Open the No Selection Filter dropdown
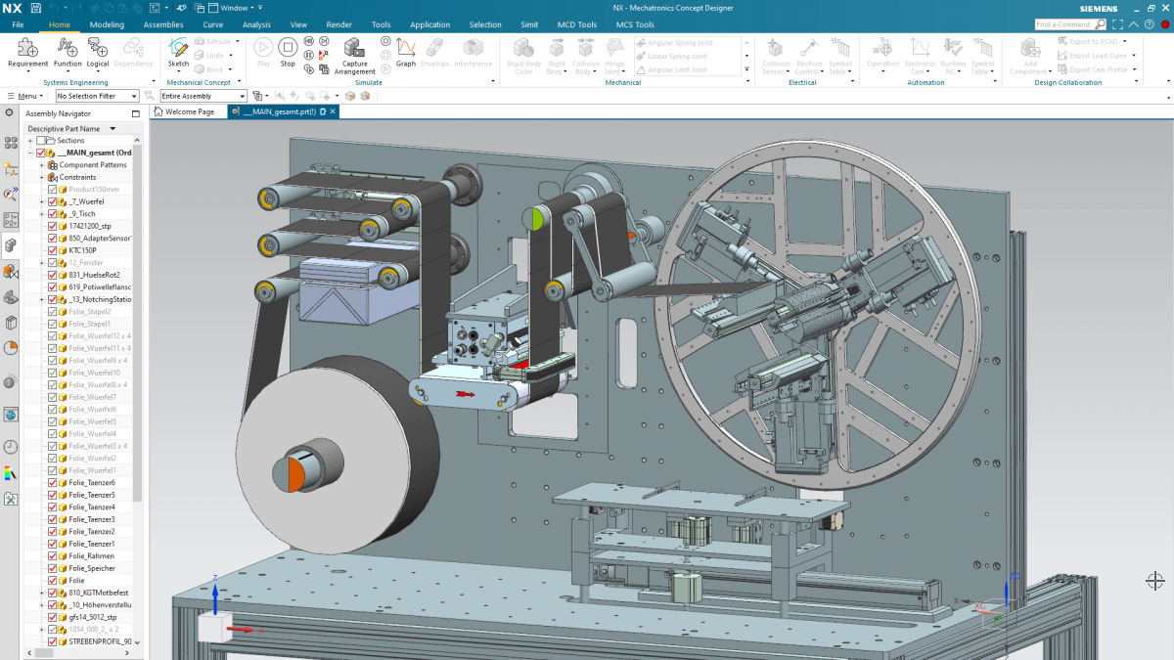The width and height of the screenshot is (1174, 660). tap(97, 96)
